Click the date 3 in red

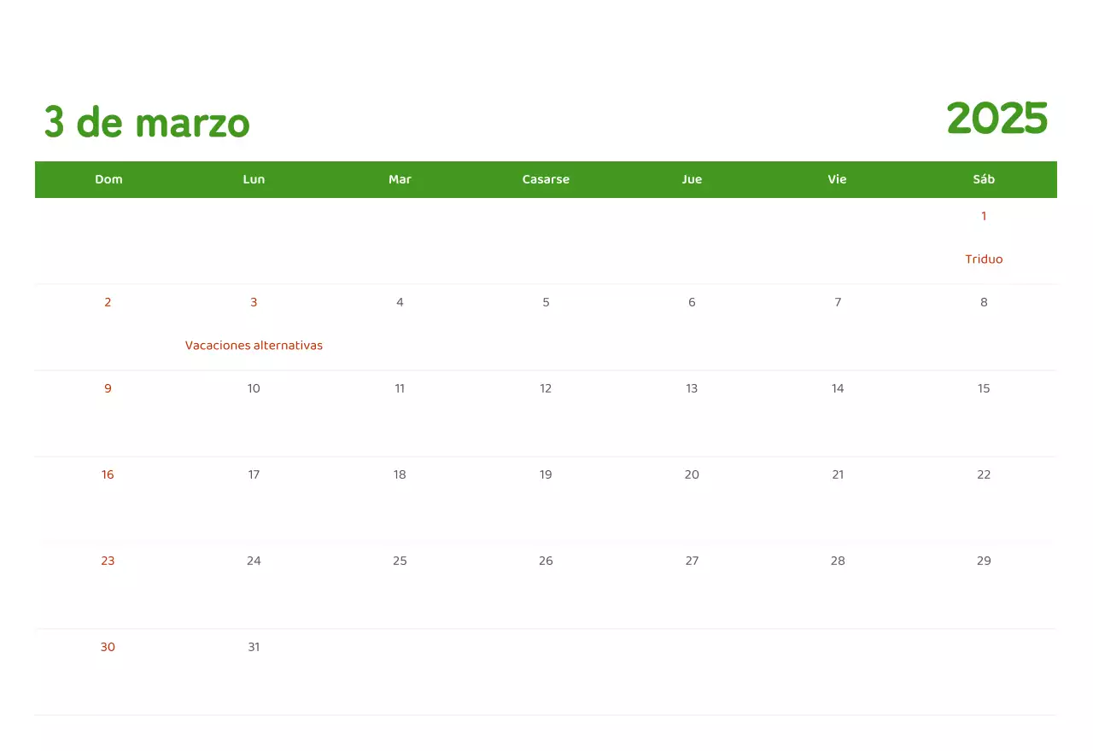[254, 301]
